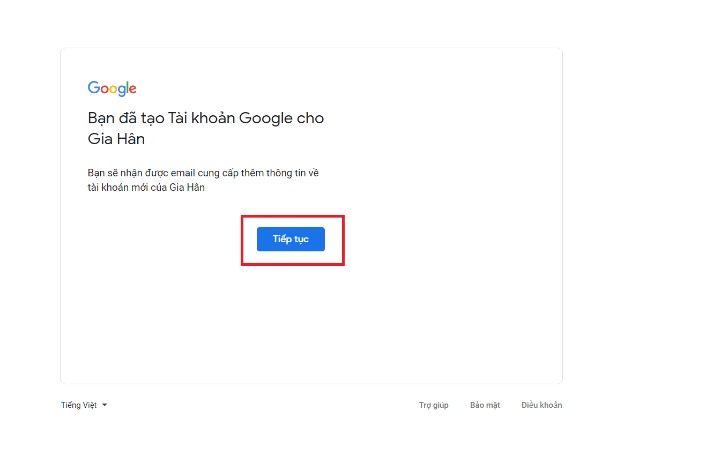The height and width of the screenshot is (470, 713).
Task: Click the white account confirmation card
Action: [x=311, y=322]
